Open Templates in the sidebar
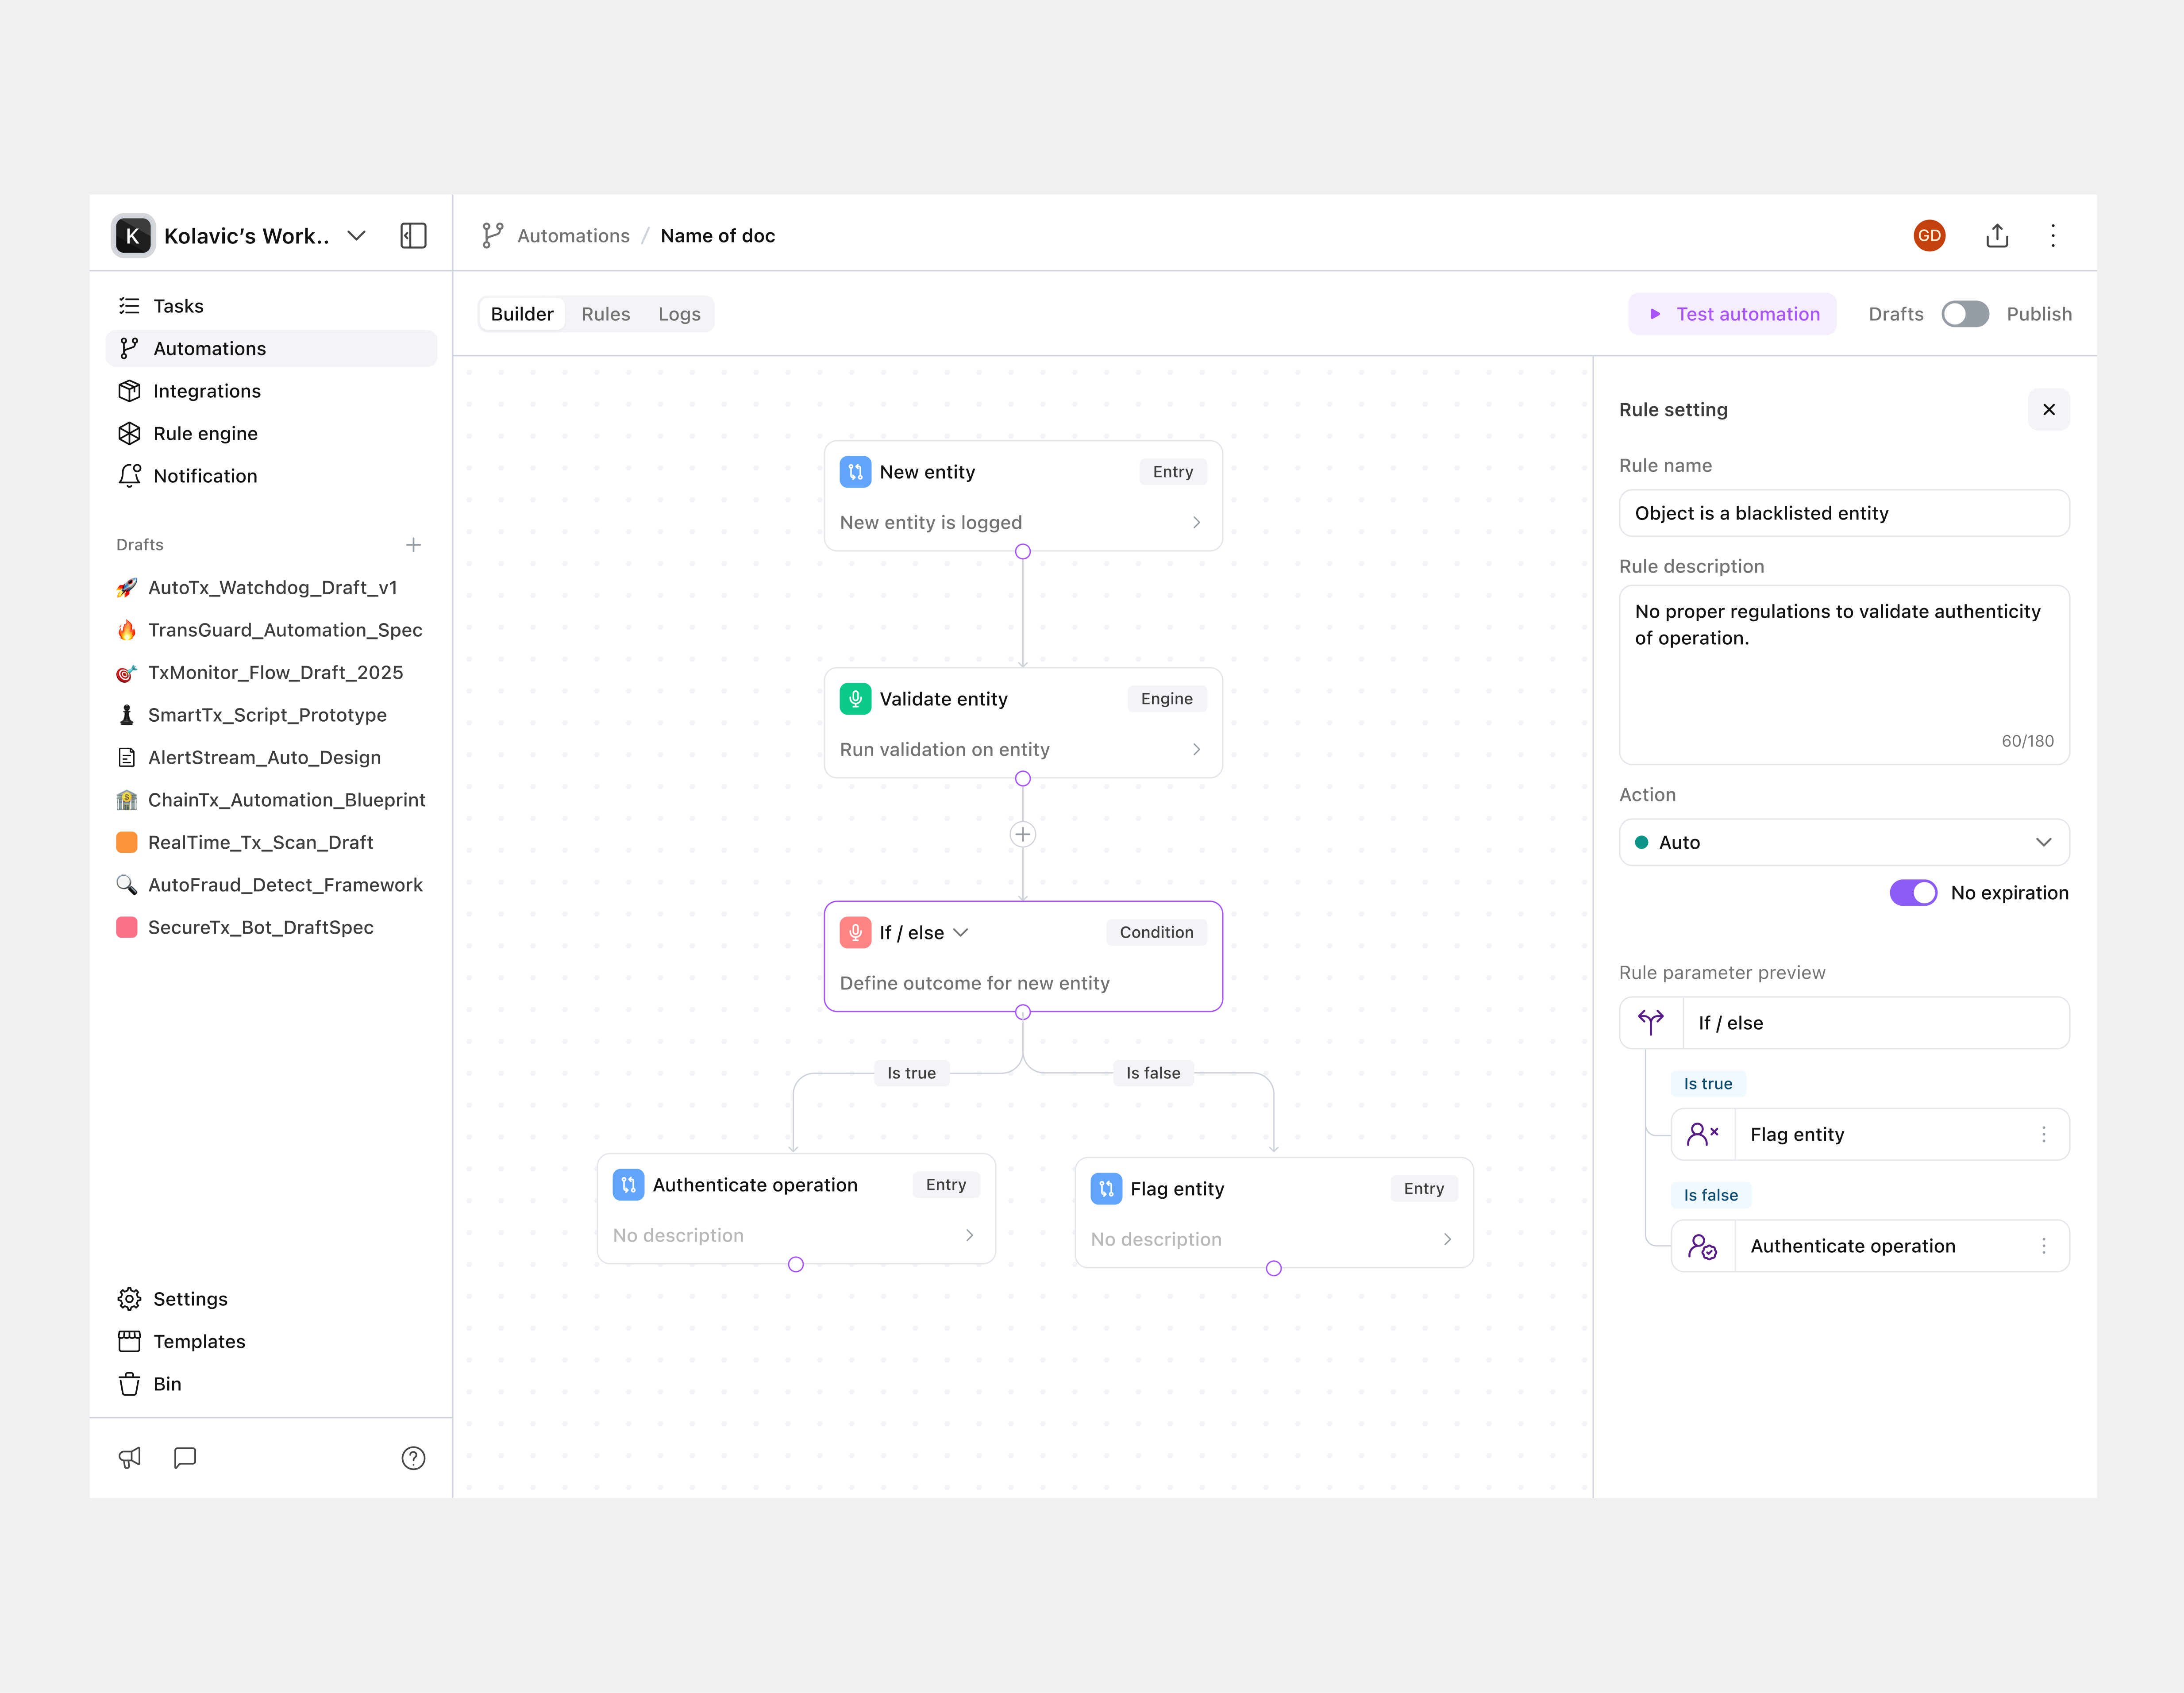 pos(271,1341)
